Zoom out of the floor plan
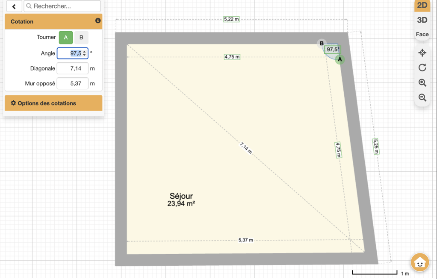This screenshot has width=437, height=279. 422,97
